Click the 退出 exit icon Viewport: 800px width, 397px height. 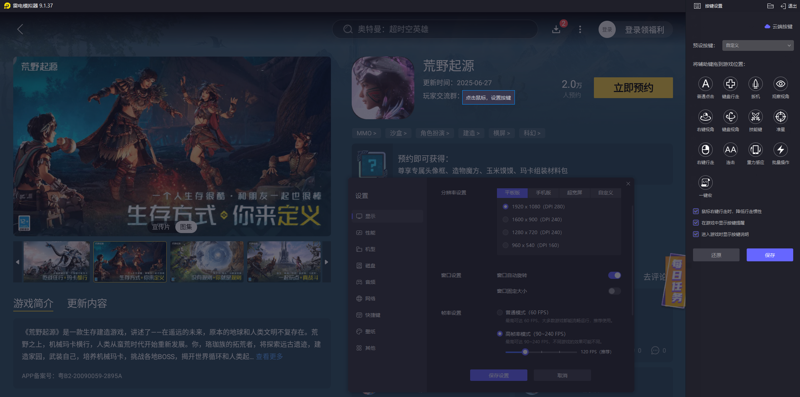(x=783, y=6)
